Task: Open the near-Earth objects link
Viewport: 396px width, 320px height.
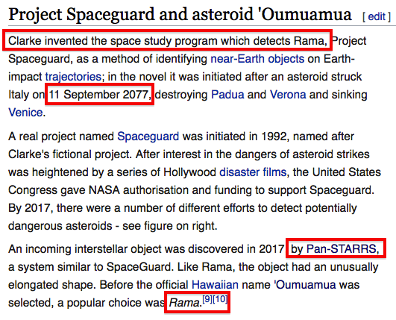Action: click(257, 59)
